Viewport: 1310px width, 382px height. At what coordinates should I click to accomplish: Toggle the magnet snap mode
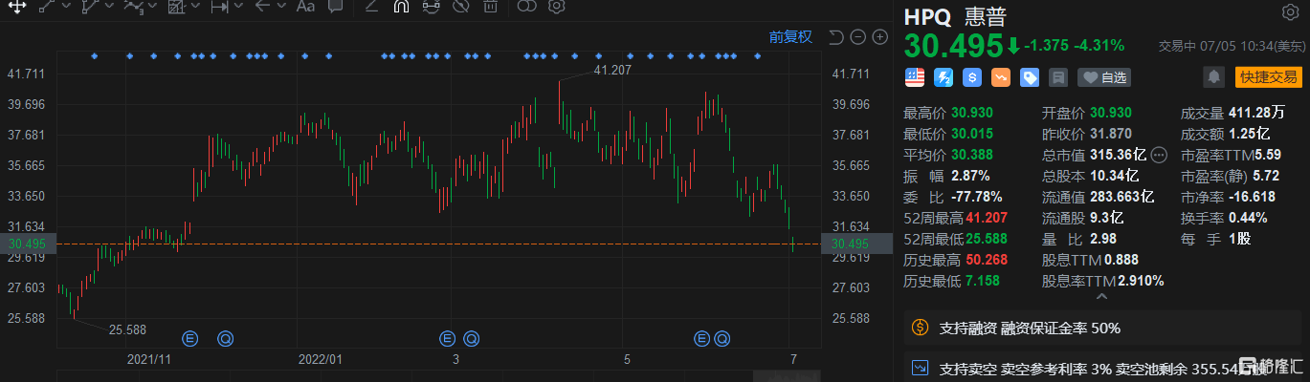coord(401,6)
